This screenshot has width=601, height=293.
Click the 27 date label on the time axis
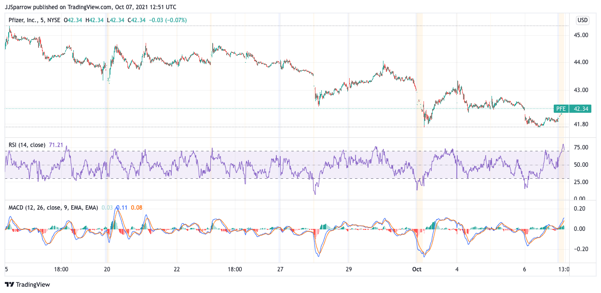tap(280, 269)
